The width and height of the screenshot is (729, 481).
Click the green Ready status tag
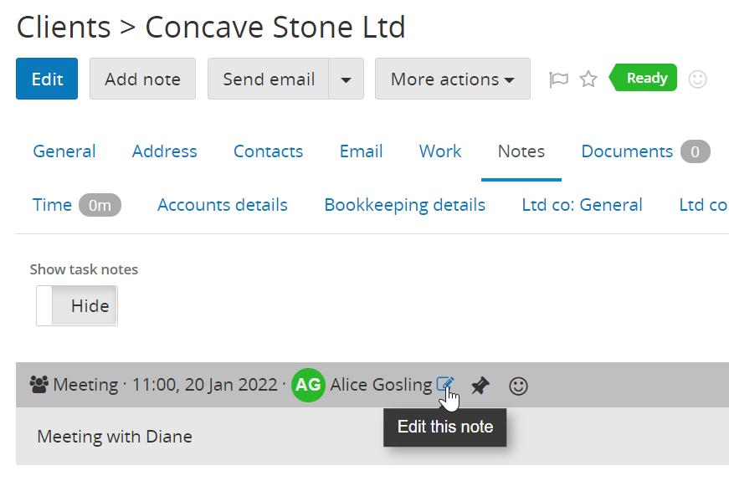coord(643,78)
